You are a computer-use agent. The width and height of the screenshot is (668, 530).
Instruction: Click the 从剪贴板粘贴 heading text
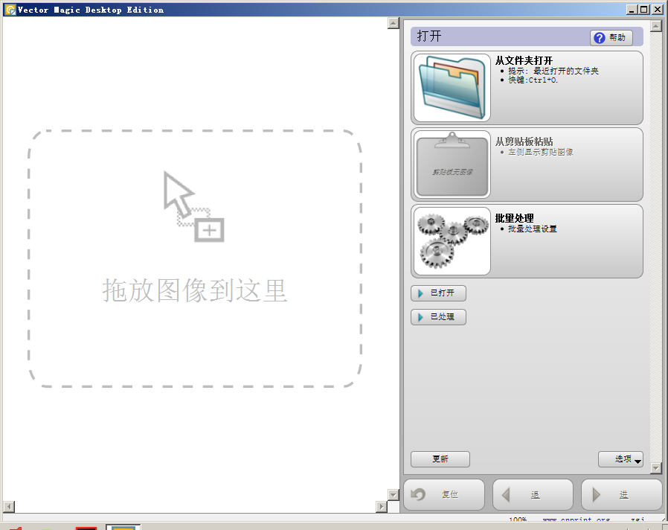[524, 141]
